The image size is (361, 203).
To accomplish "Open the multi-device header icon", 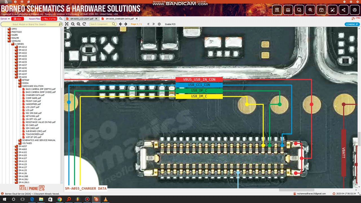I will point(299,10).
